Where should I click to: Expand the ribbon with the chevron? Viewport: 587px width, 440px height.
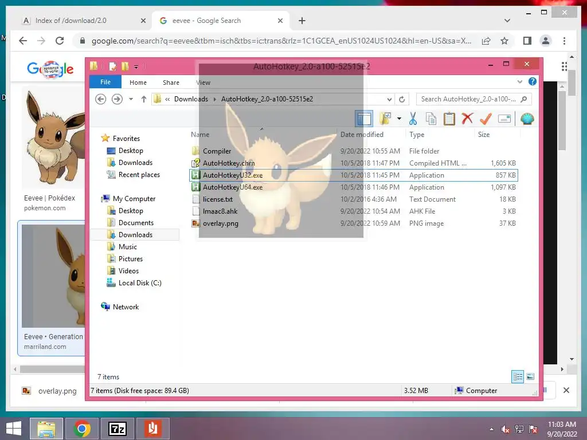[519, 81]
